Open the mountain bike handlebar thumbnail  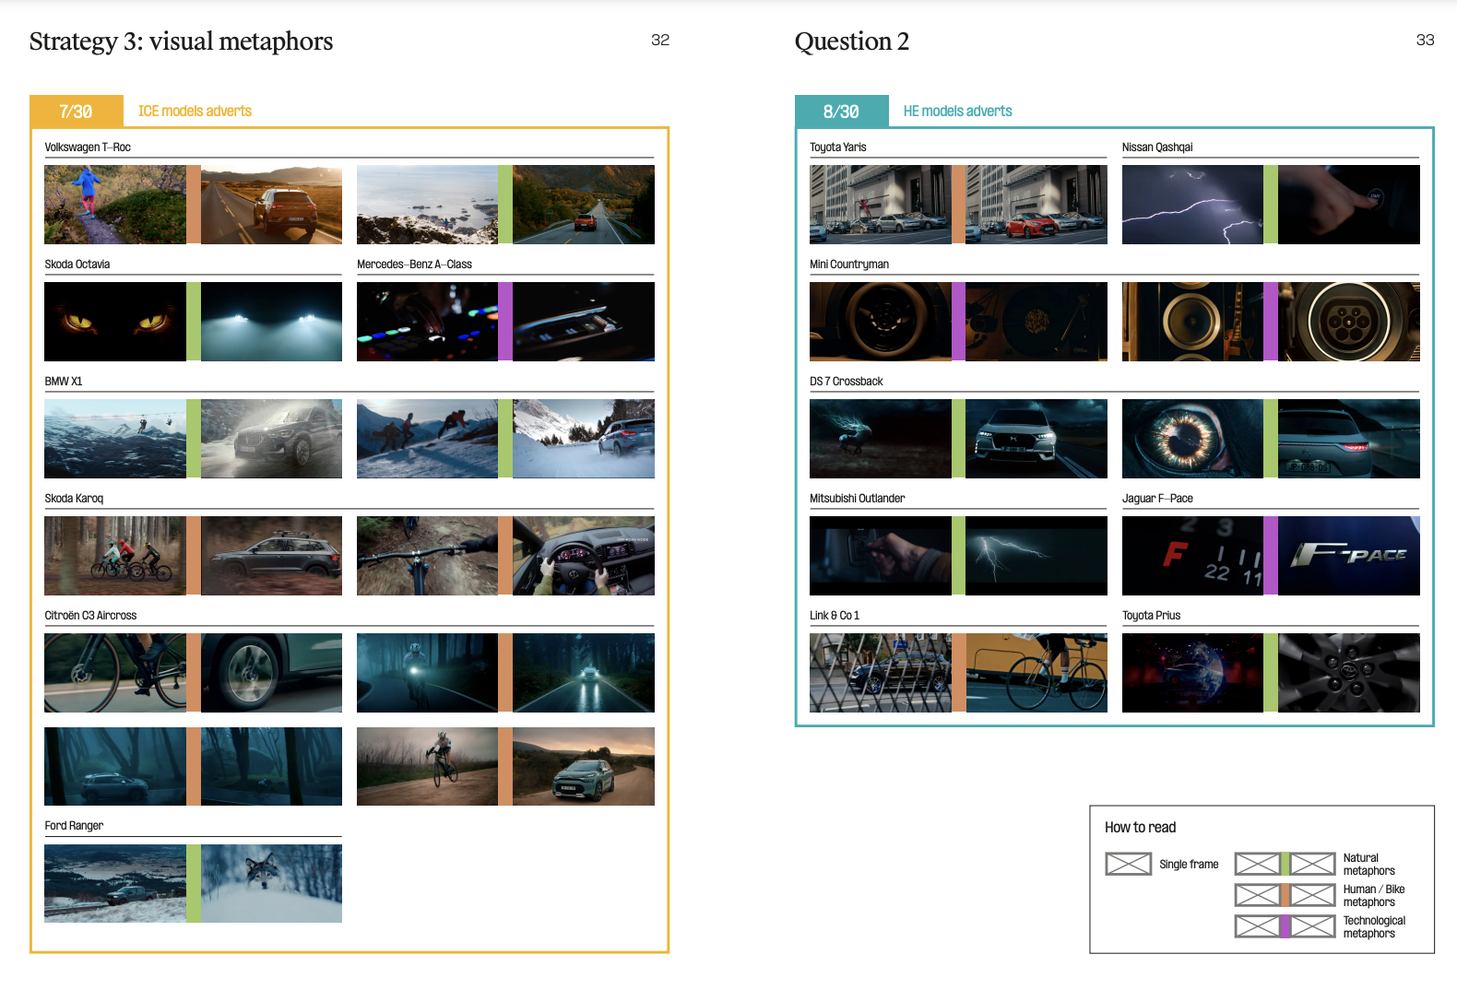427,556
